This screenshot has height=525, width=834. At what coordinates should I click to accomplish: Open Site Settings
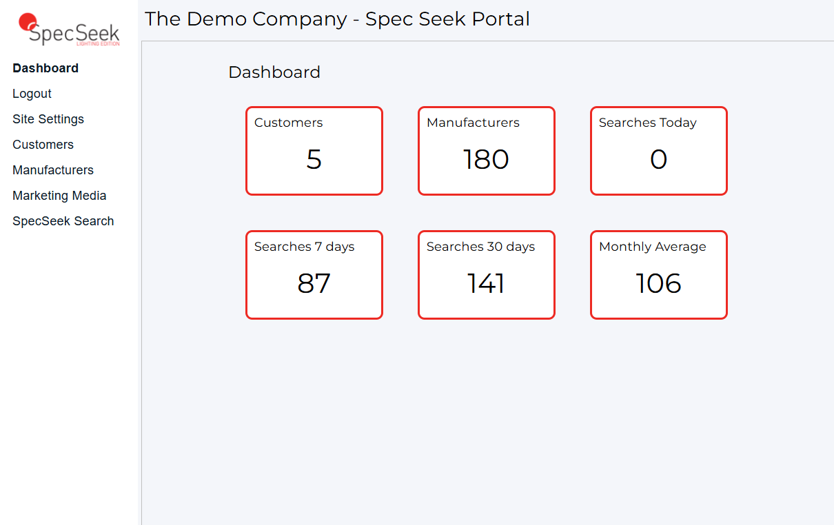(x=48, y=119)
